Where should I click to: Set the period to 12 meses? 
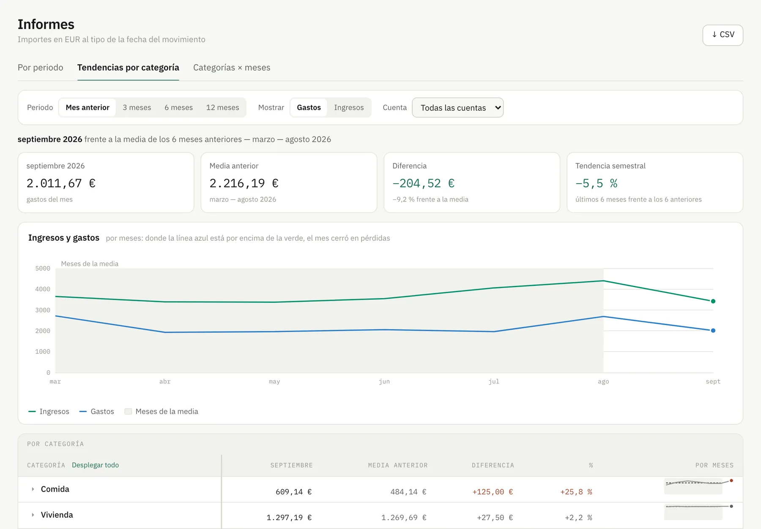click(x=223, y=108)
